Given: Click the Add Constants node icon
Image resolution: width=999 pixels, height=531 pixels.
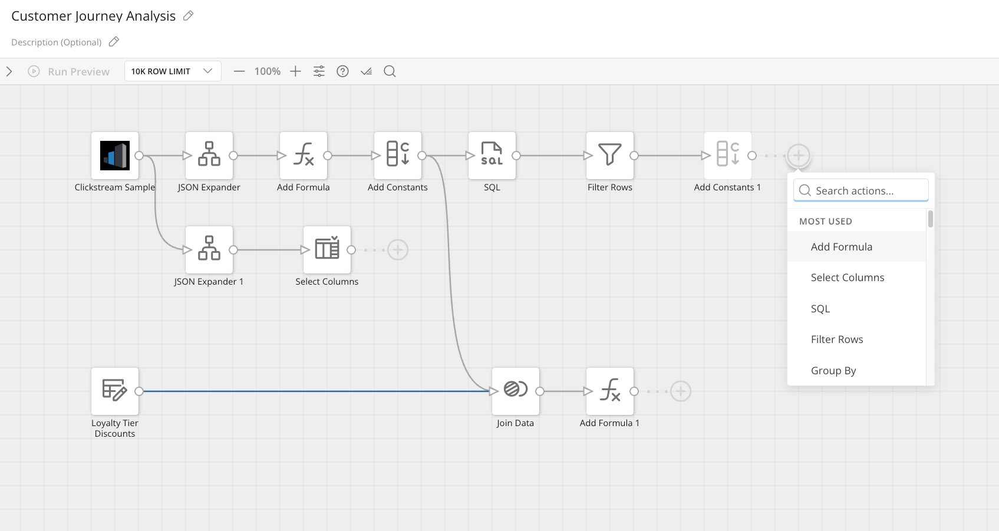Looking at the screenshot, I should (398, 156).
